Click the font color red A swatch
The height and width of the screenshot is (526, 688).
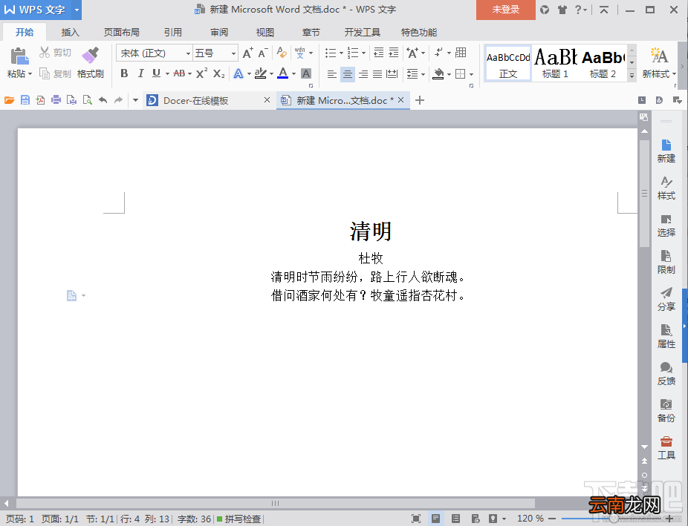pos(282,73)
